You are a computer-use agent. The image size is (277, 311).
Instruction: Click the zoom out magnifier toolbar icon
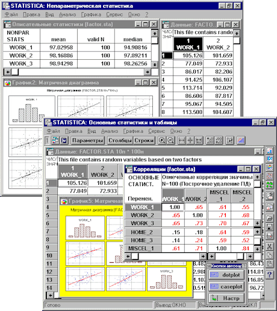(x=171, y=140)
